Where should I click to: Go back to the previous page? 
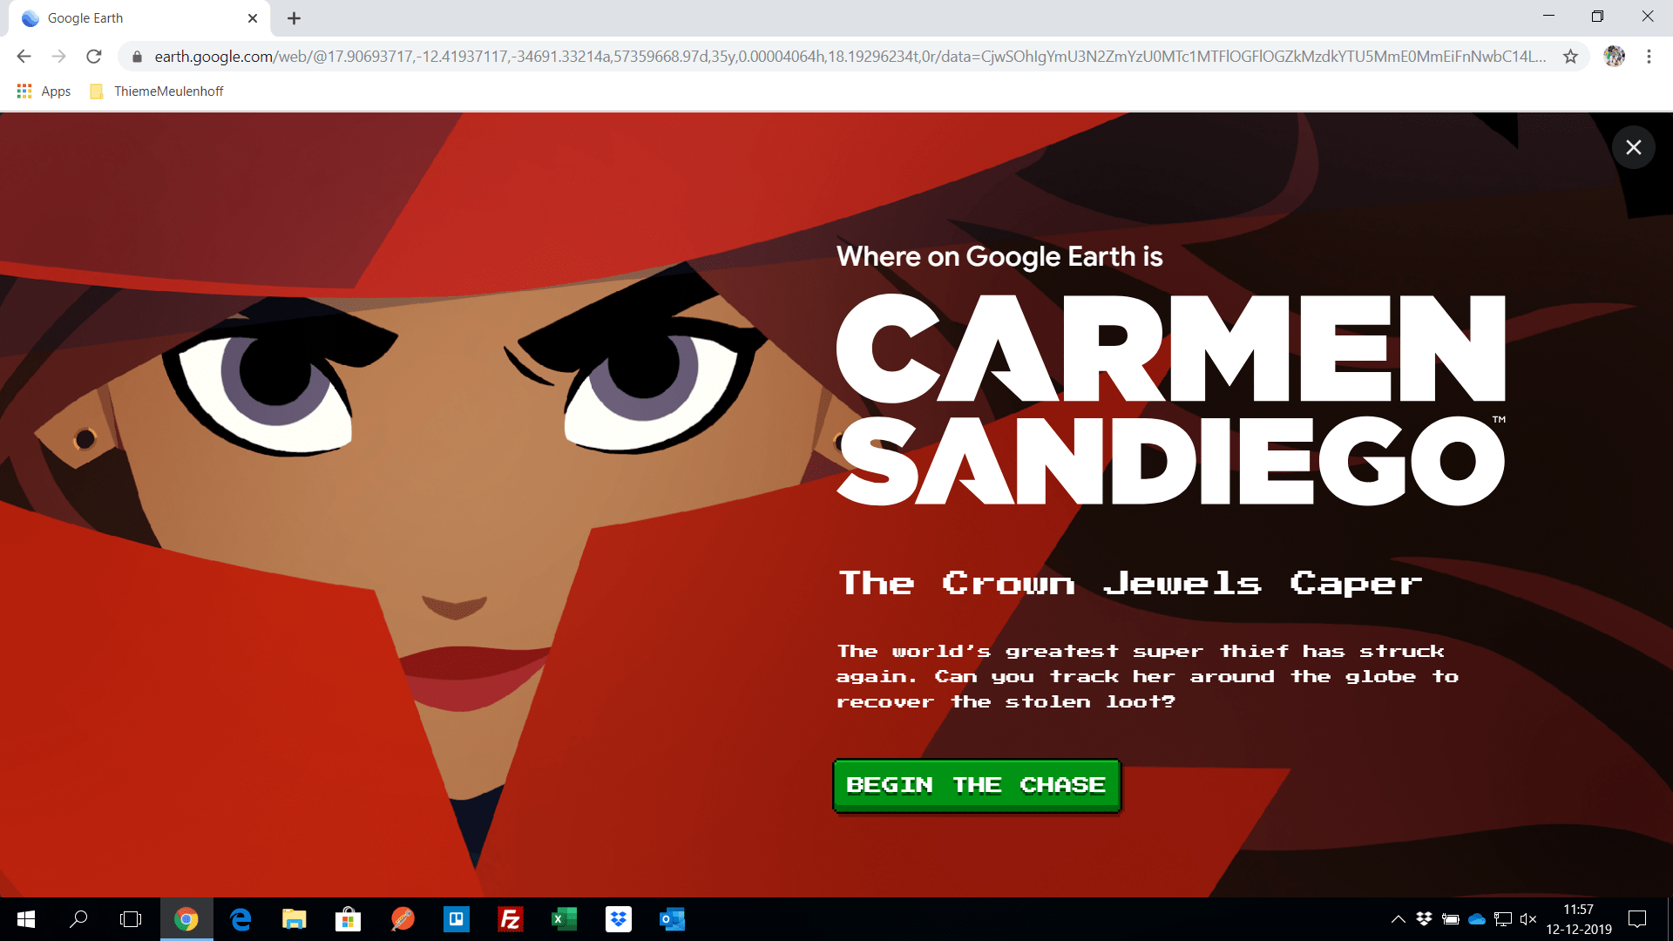tap(24, 57)
